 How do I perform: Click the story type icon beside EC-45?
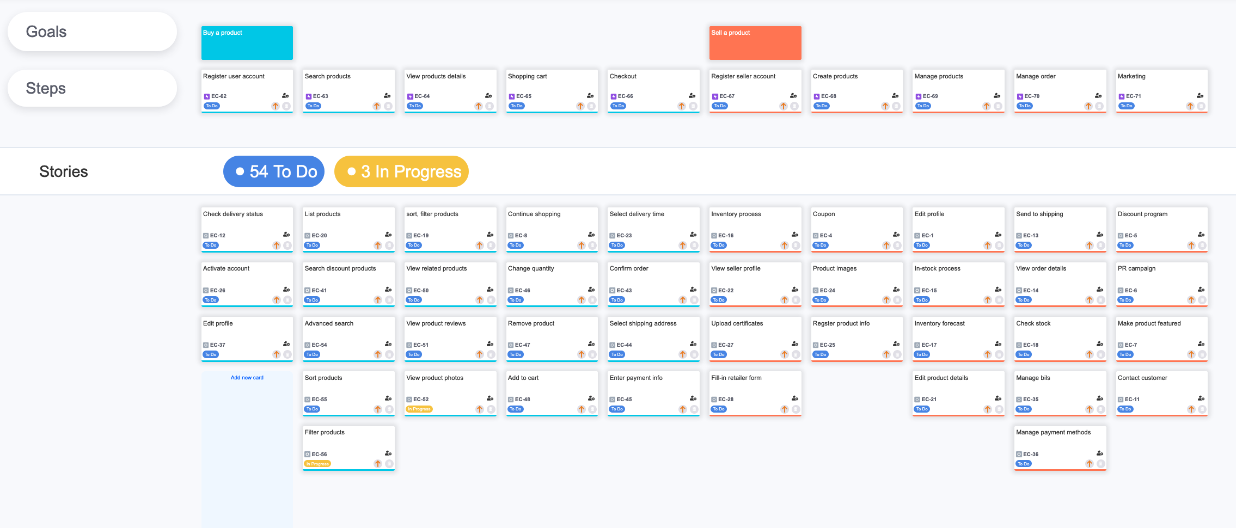(613, 400)
